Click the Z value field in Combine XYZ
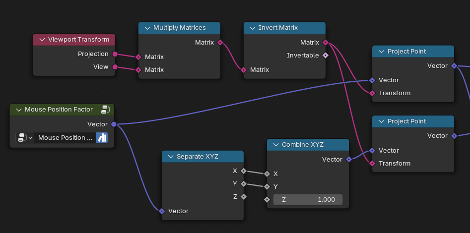The width and height of the screenshot is (470, 233). [308, 200]
